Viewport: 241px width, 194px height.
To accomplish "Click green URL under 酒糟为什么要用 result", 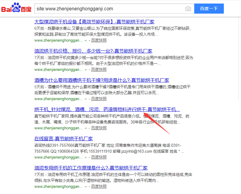I will pyautogui.click(x=59, y=99).
